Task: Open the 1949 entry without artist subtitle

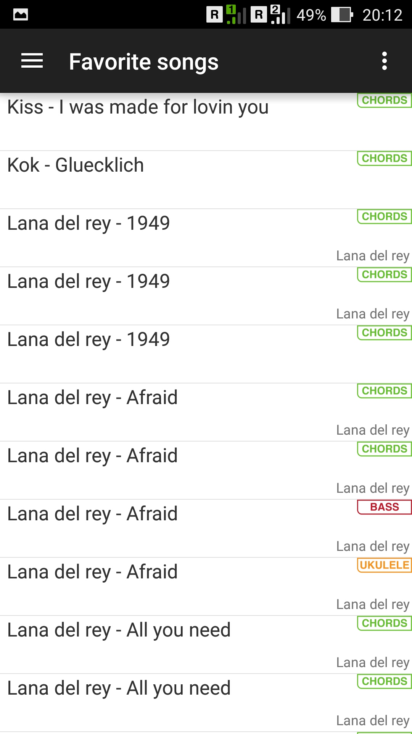Action: (89, 339)
